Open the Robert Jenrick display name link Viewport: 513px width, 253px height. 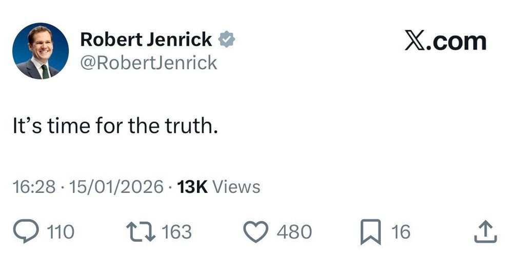tap(146, 40)
